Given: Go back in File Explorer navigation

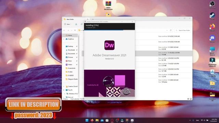Looking at the screenshot, I should click(64, 30).
